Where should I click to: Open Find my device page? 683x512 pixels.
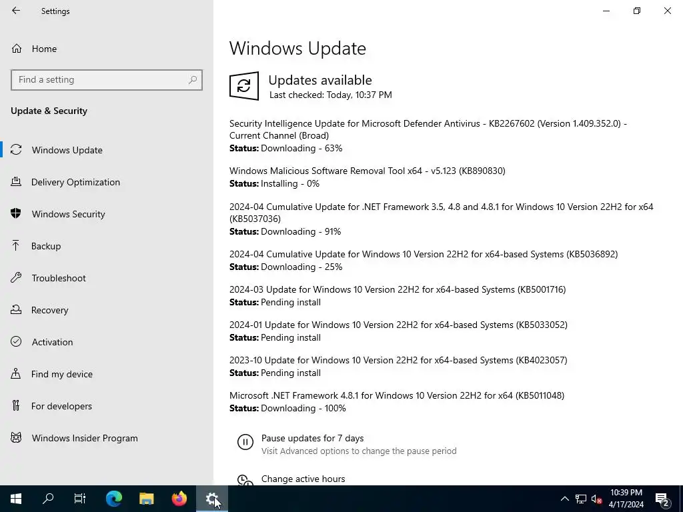coord(61,374)
